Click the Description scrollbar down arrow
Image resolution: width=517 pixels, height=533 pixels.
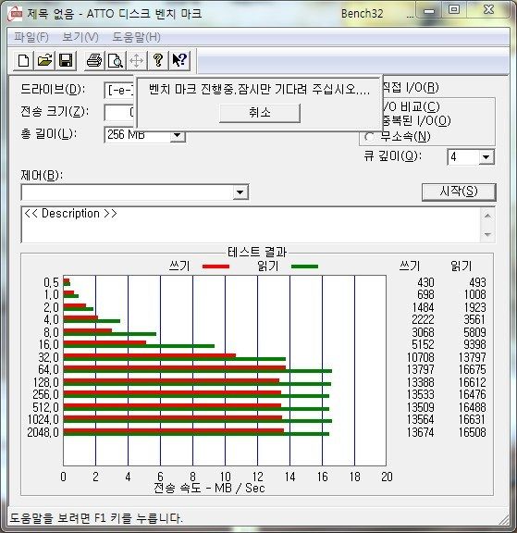(x=487, y=234)
